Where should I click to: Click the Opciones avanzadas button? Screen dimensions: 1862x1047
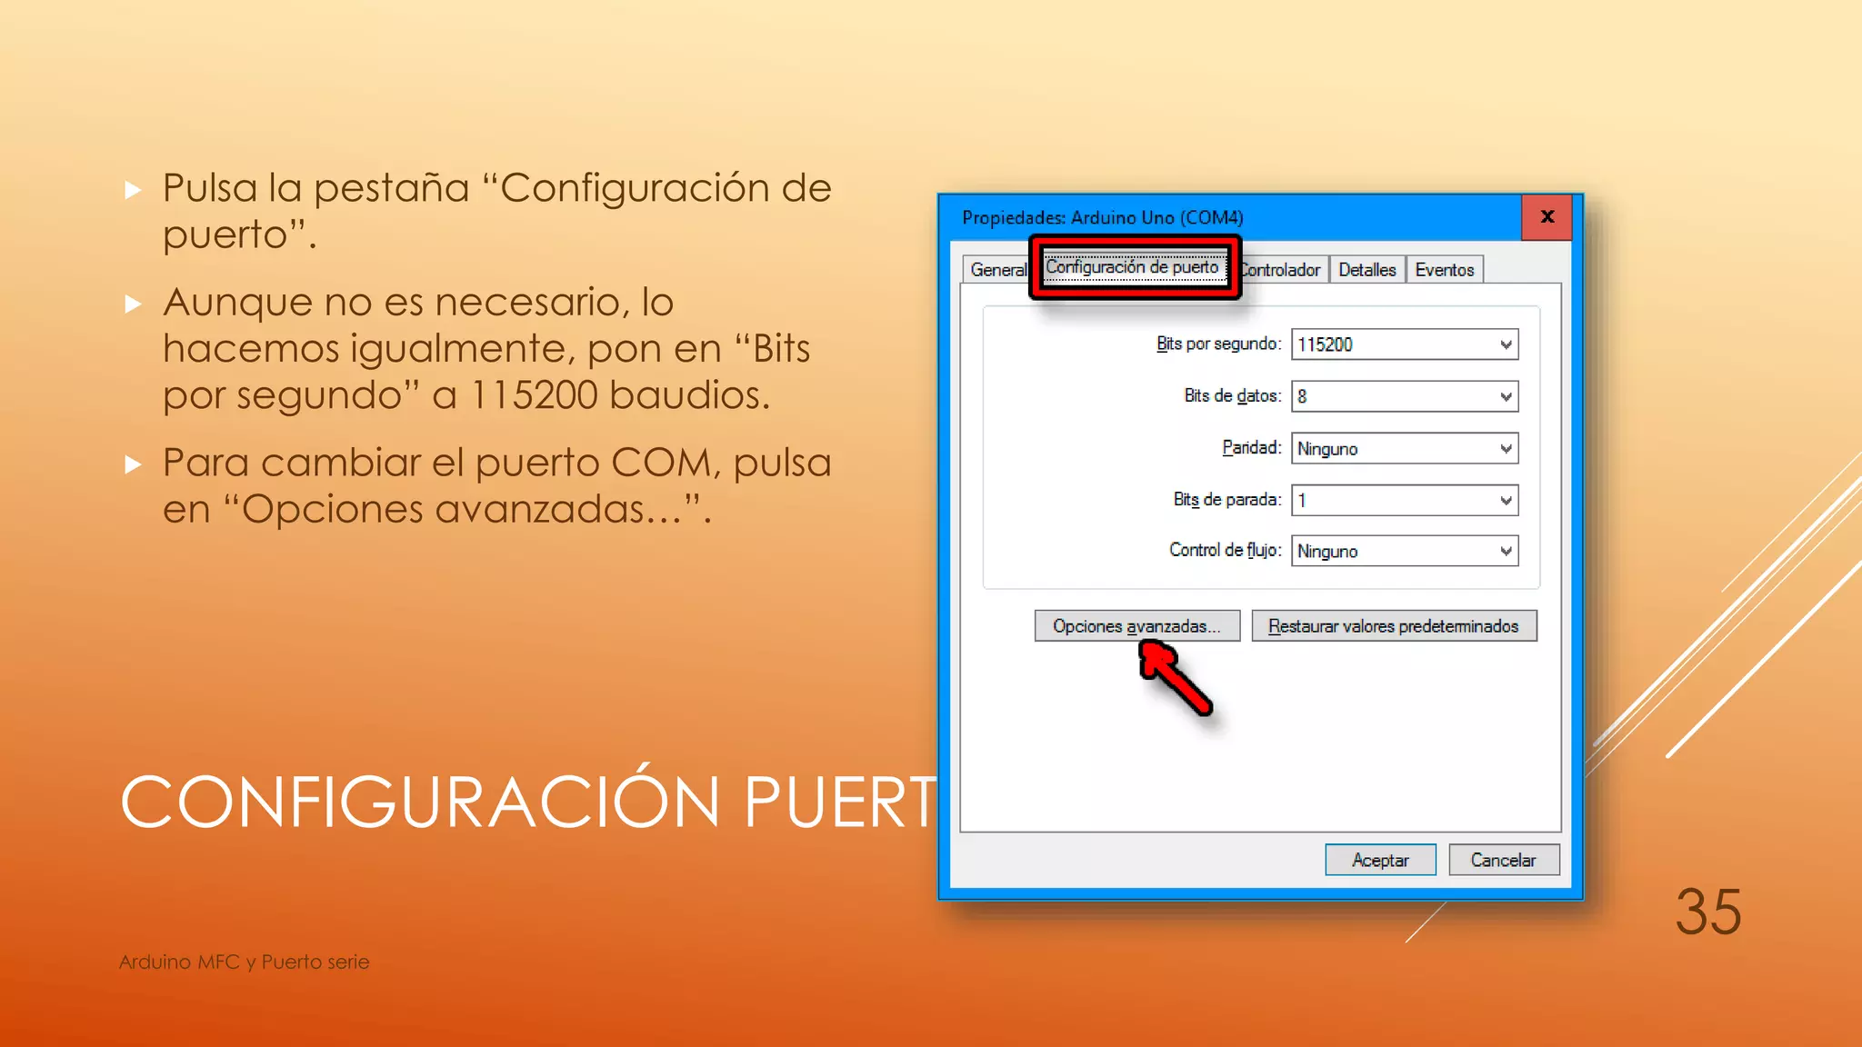pos(1137,626)
